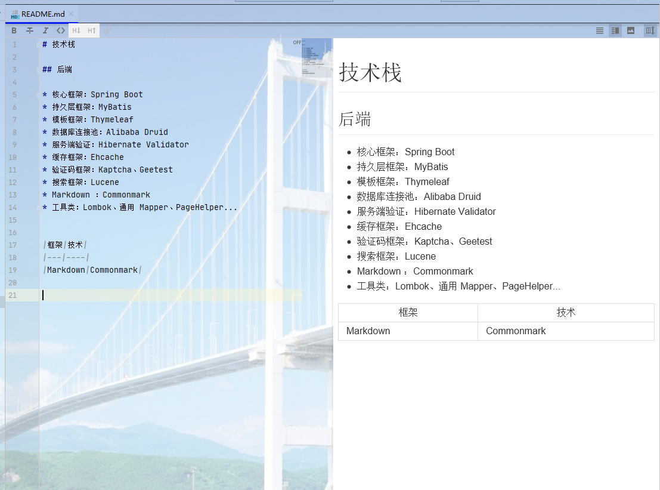Viewport: 660px width, 490px height.
Task: Switch to the README.md tab
Action: point(42,14)
